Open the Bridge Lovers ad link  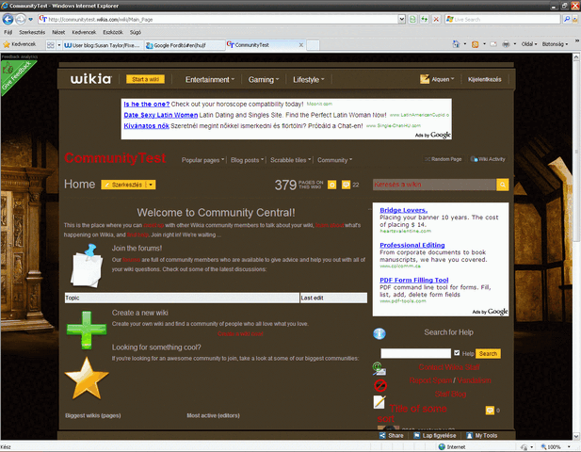pos(404,210)
